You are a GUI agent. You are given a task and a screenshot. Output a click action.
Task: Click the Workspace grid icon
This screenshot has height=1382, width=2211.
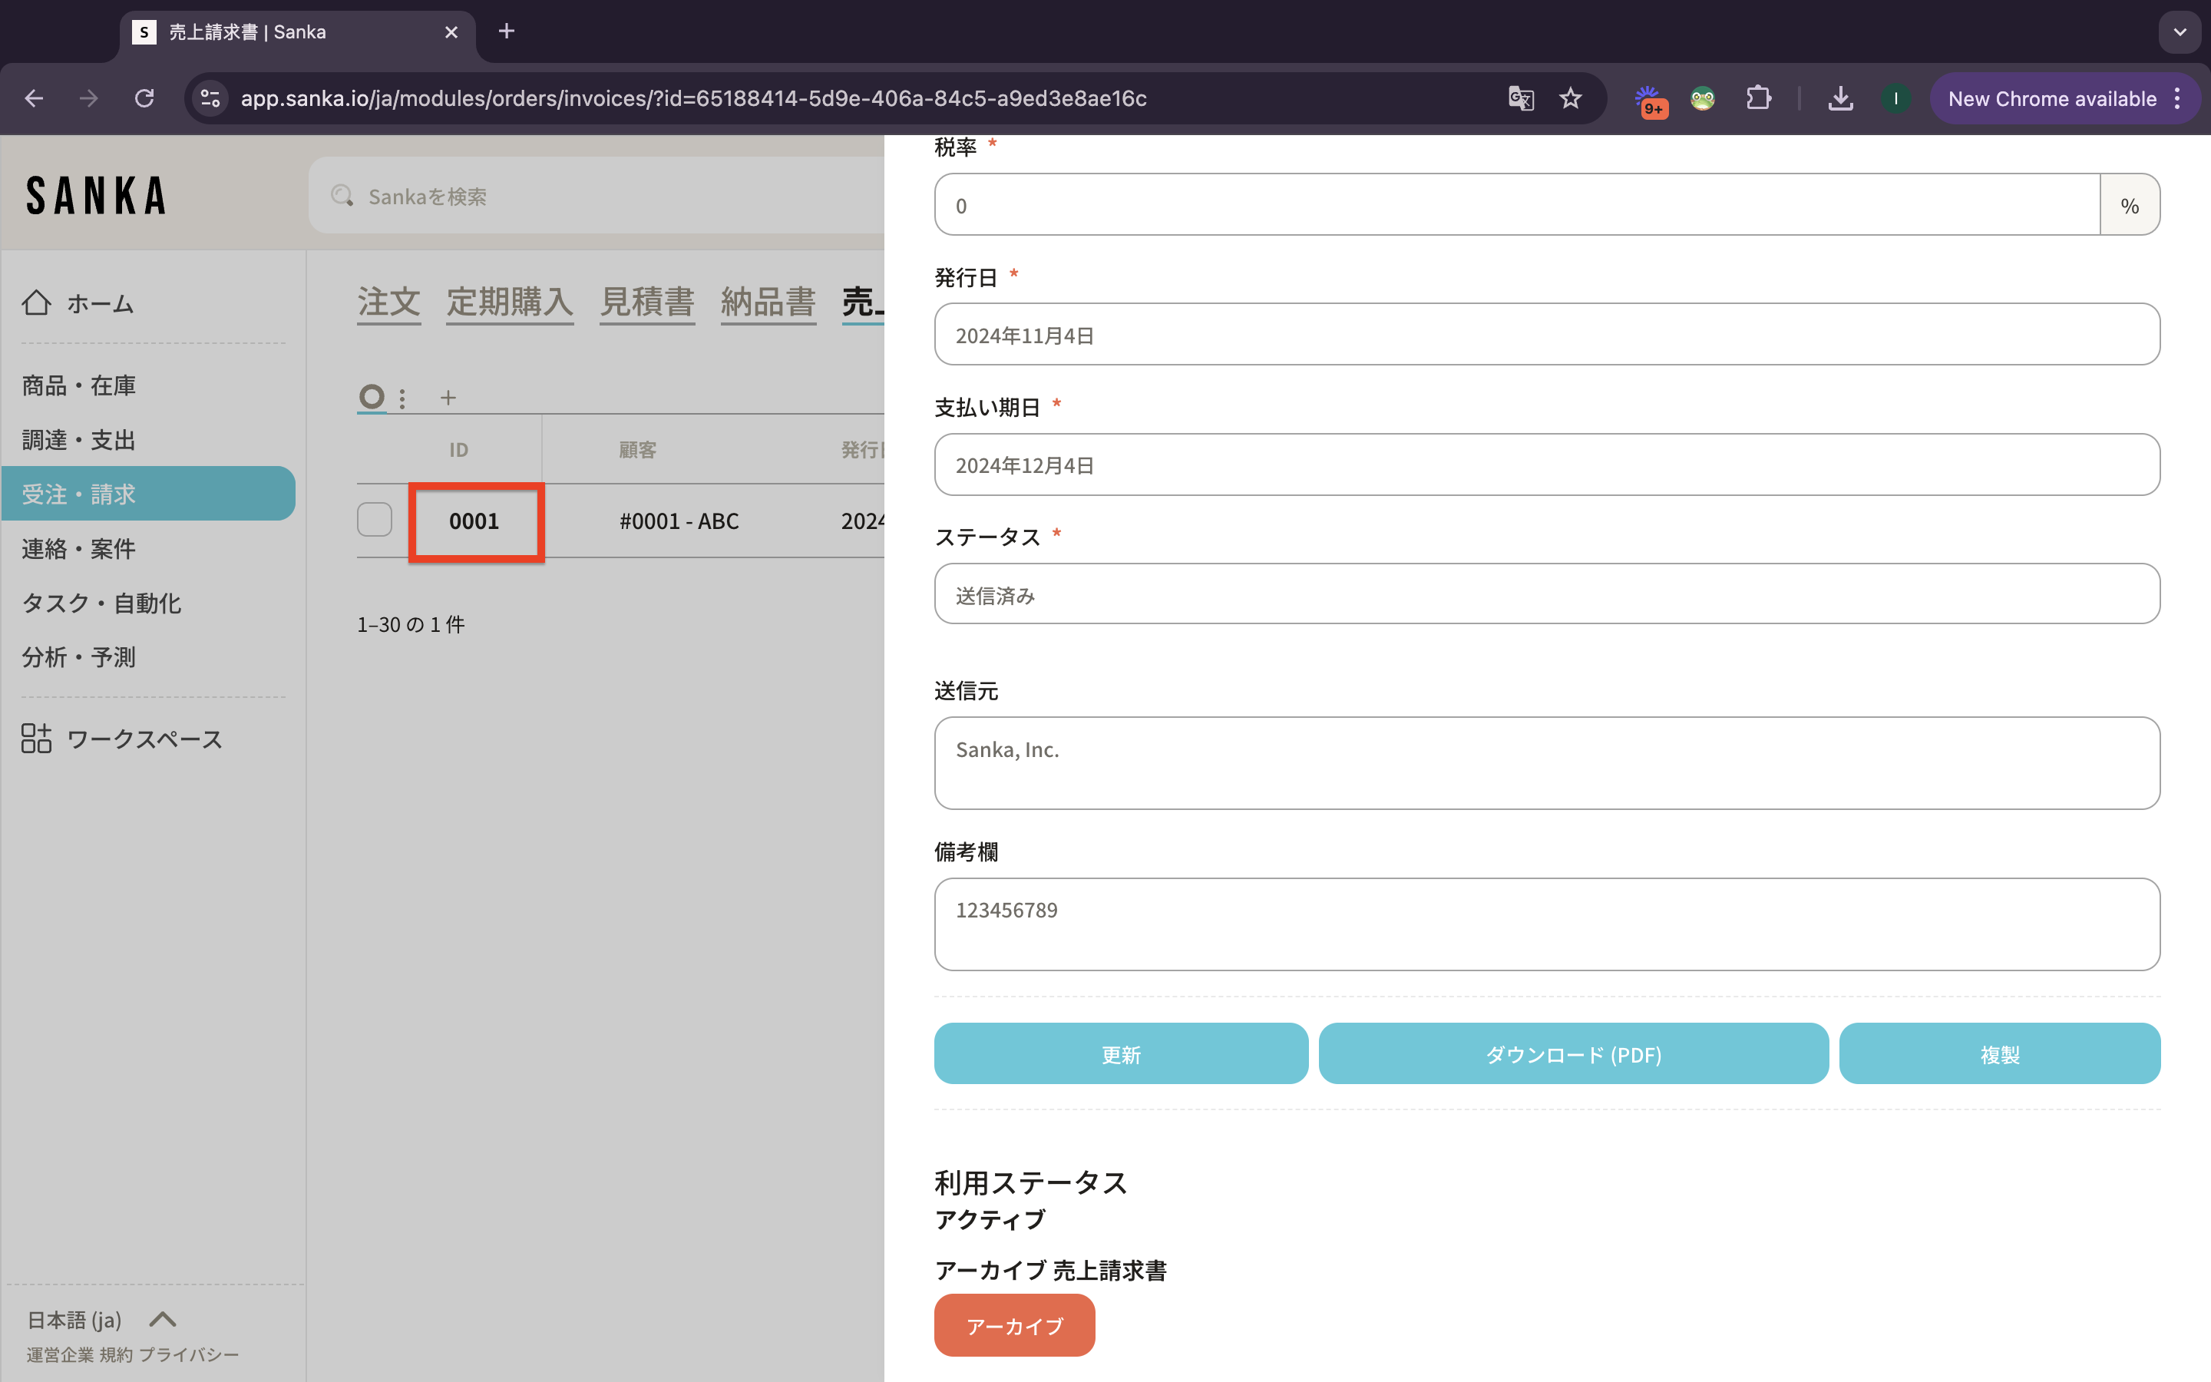(x=37, y=738)
